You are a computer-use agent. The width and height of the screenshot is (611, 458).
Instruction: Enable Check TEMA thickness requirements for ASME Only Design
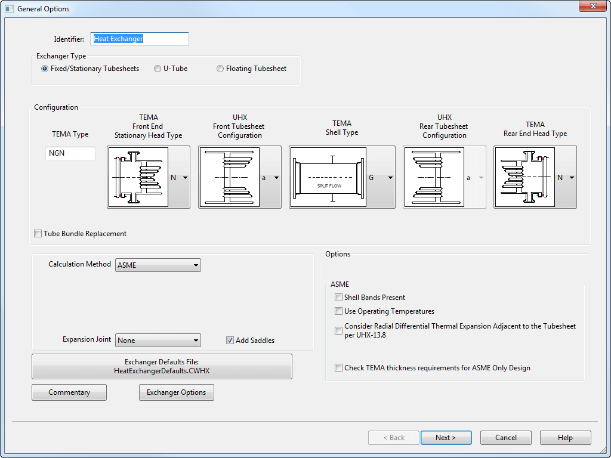[338, 367]
